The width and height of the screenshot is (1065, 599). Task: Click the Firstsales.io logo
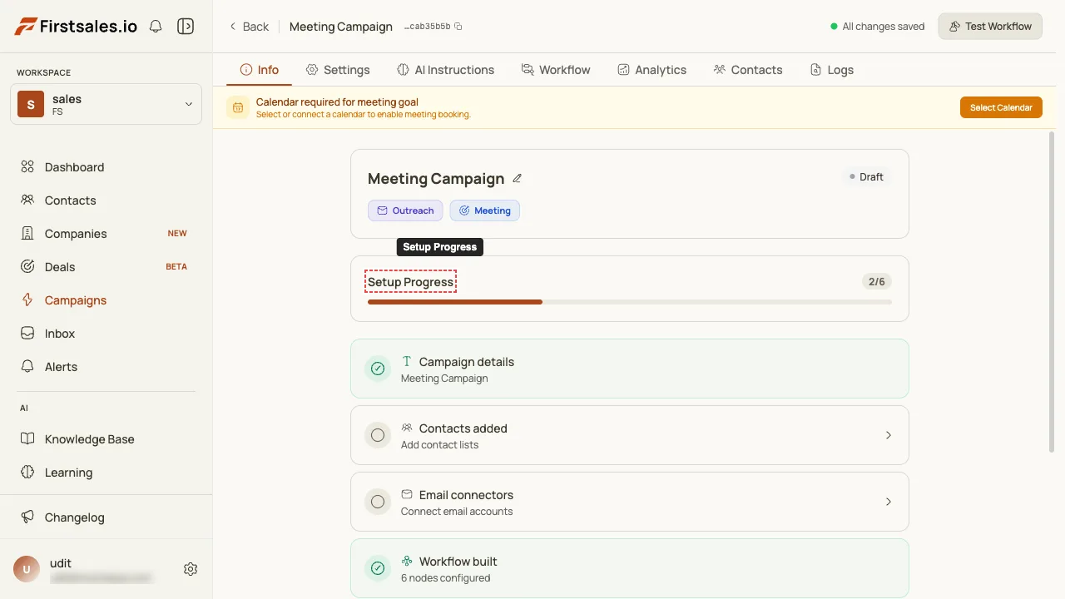point(76,26)
